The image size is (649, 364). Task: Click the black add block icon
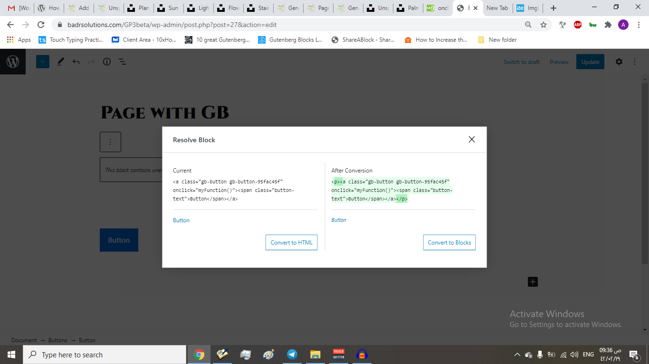click(x=533, y=282)
